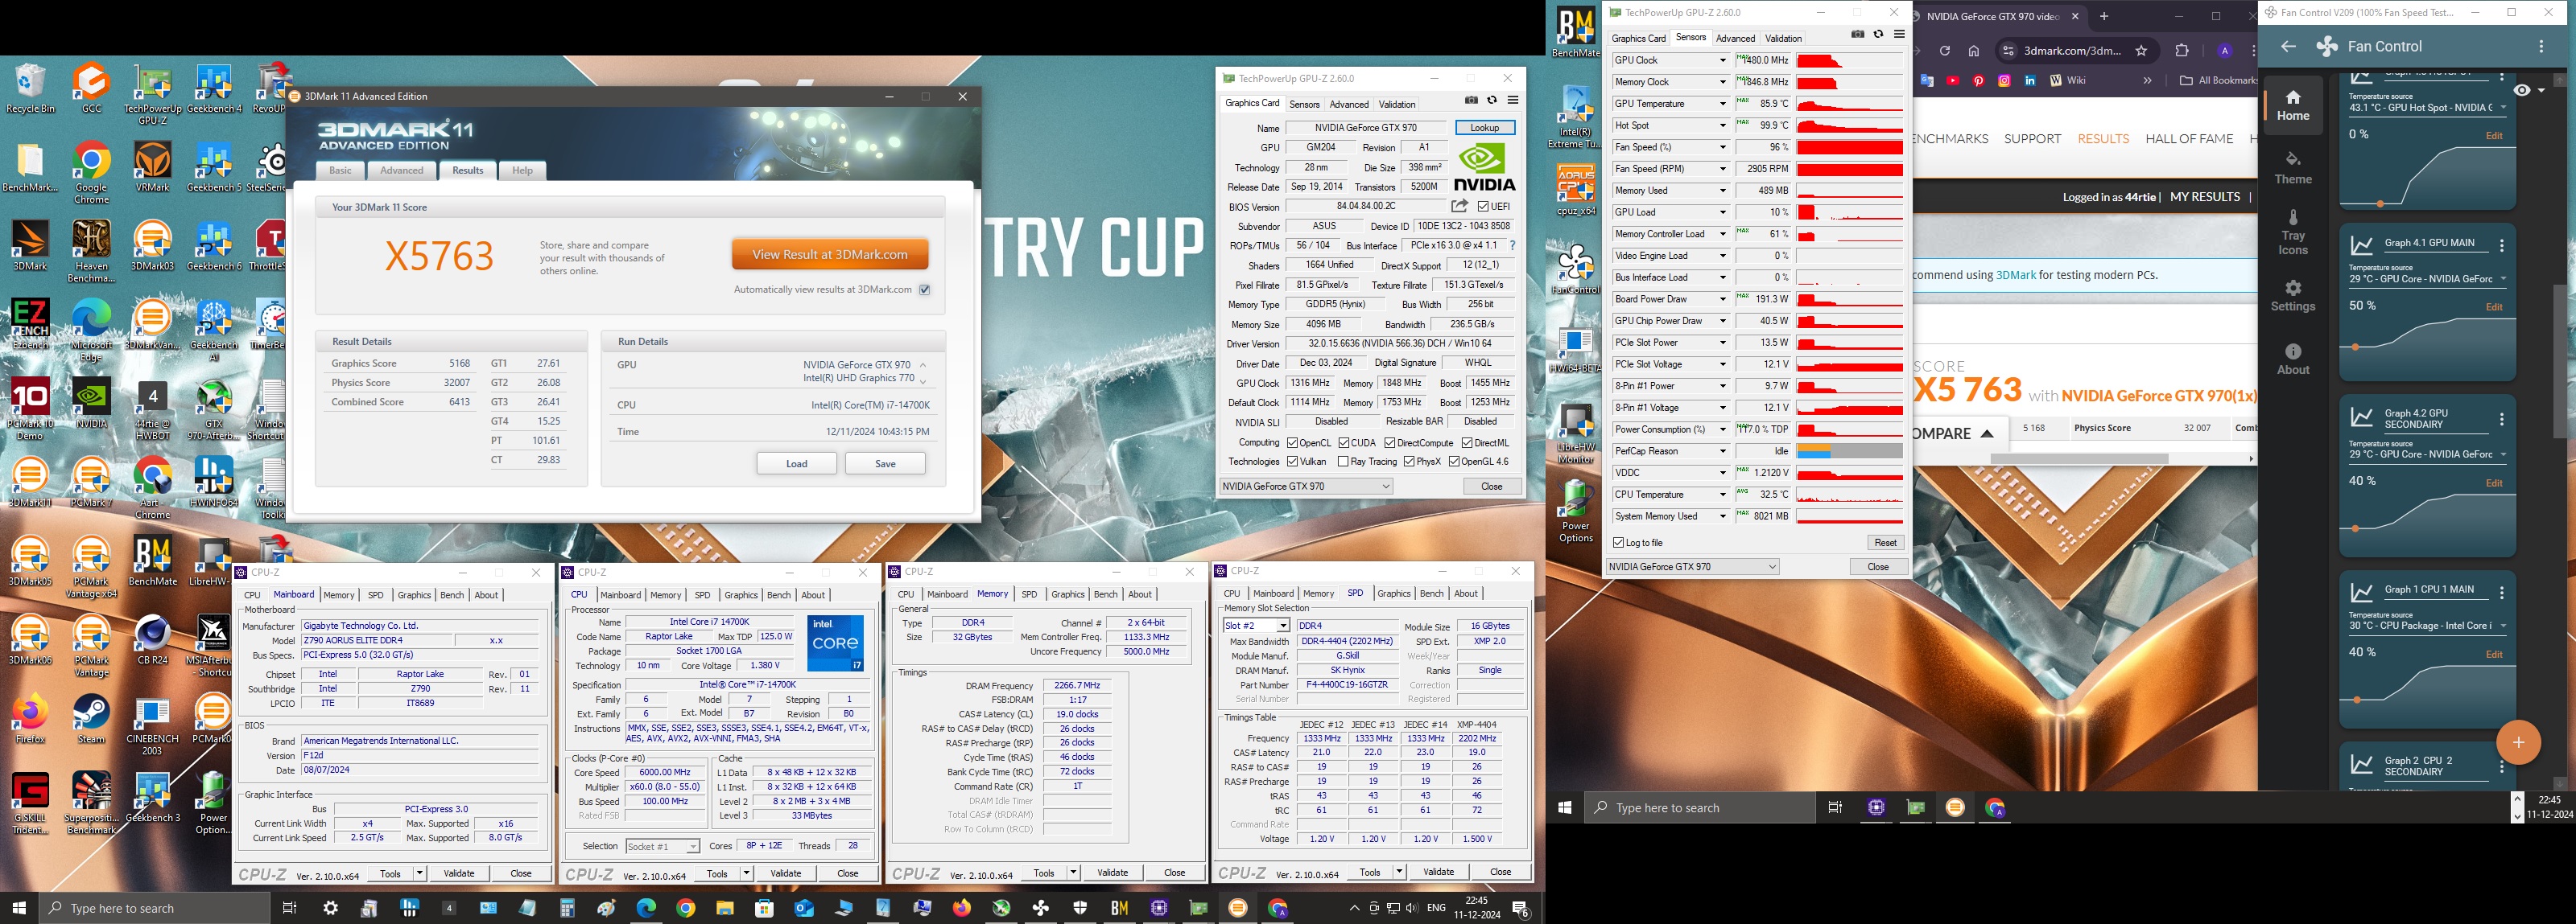Image resolution: width=2576 pixels, height=924 pixels.
Task: Toggle the OpenCL checkbox in GPU-Z
Action: point(1293,442)
